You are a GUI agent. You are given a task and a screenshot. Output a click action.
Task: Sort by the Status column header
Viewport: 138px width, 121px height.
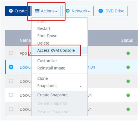[x=127, y=40]
